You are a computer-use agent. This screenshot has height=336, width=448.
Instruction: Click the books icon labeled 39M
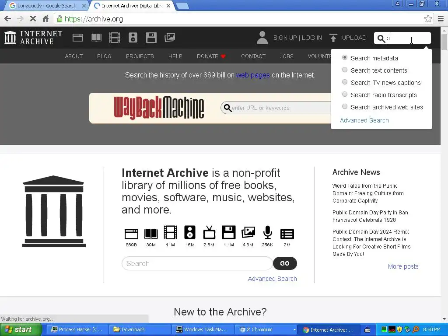pos(151,234)
